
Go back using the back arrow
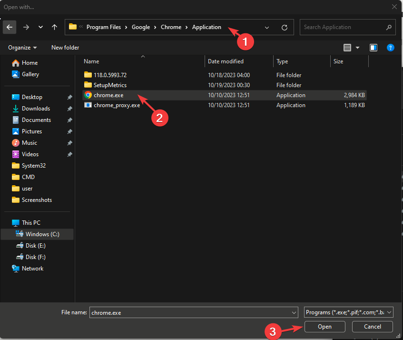(x=10, y=27)
